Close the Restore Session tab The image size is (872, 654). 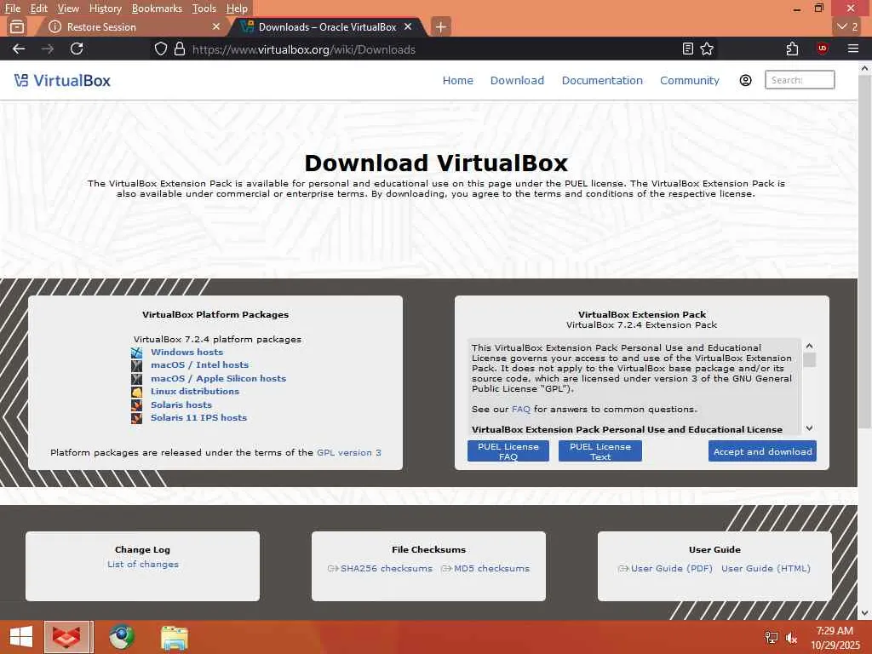point(216,26)
